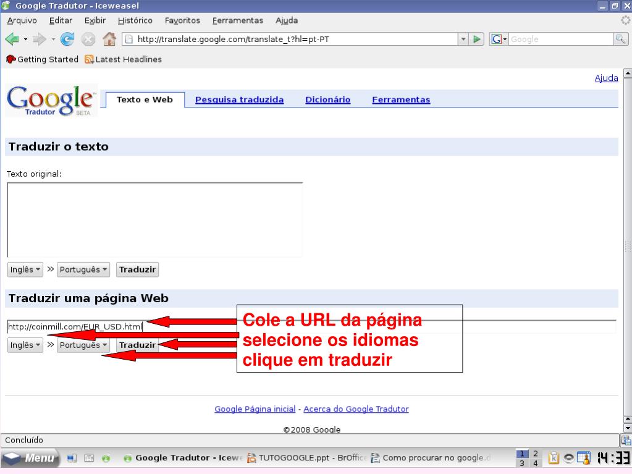The width and height of the screenshot is (632, 474).
Task: Open the Pesquisa traduzida tab link
Action: [240, 99]
